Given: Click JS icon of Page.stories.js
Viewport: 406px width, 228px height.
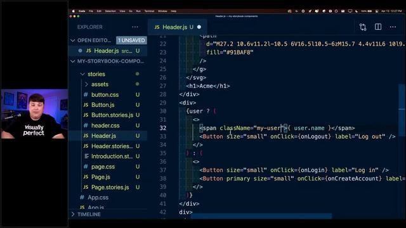Looking at the screenshot, I should click(x=86, y=187).
